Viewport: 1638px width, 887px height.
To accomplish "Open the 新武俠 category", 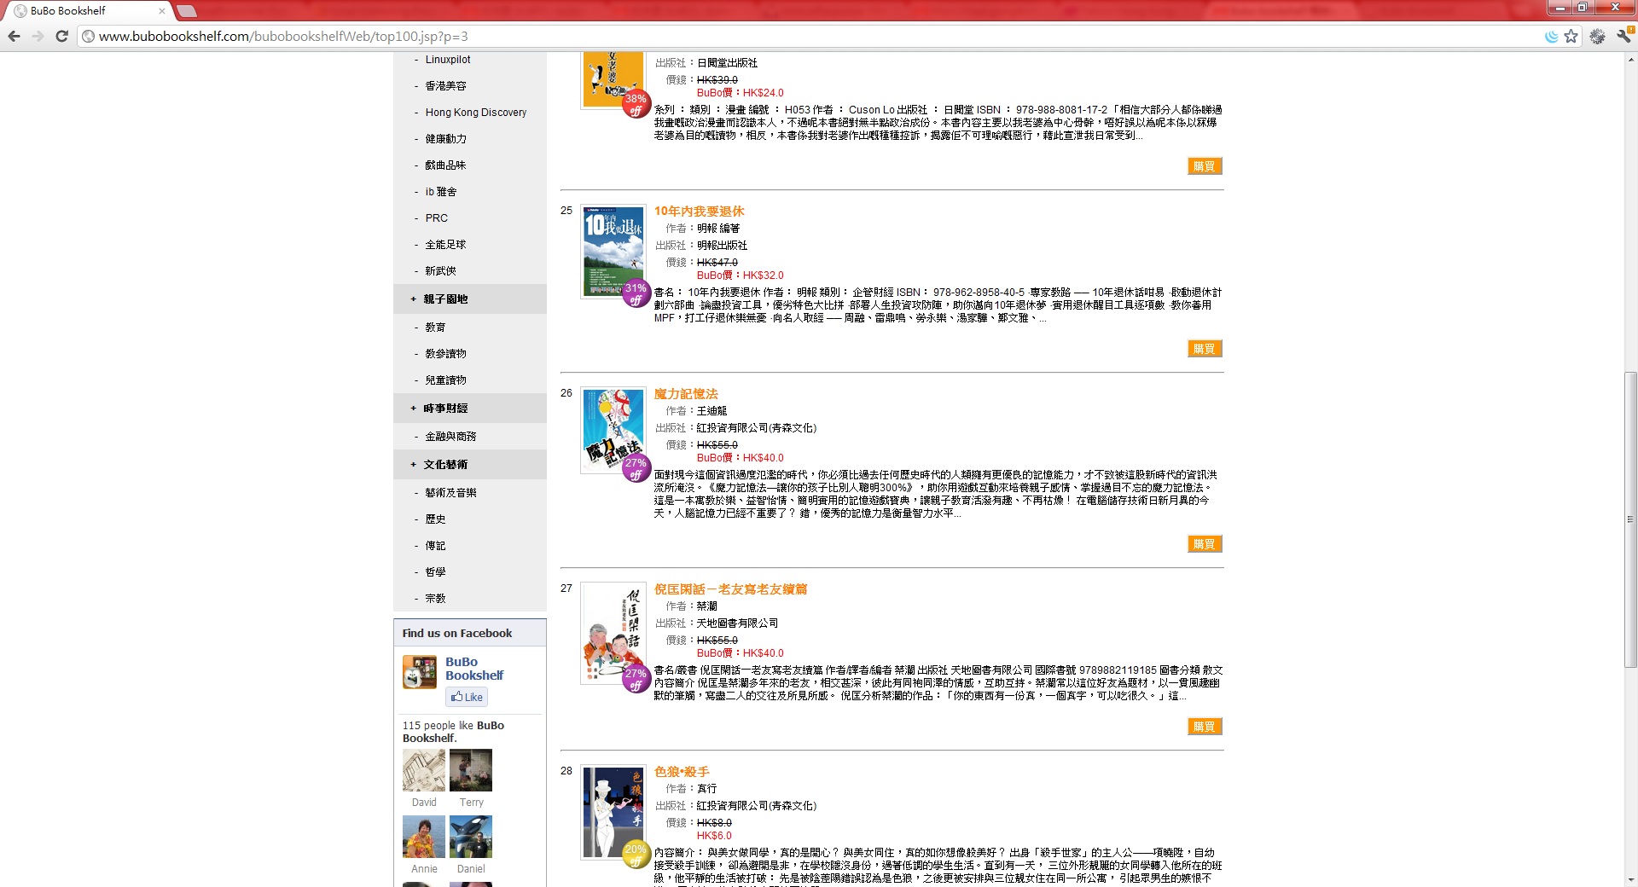I will [440, 271].
